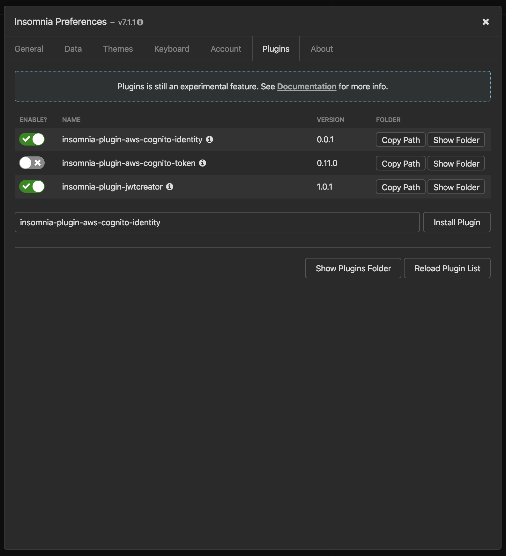
Task: Copy Path for aws-cognito-token plugin
Action: [x=401, y=163]
